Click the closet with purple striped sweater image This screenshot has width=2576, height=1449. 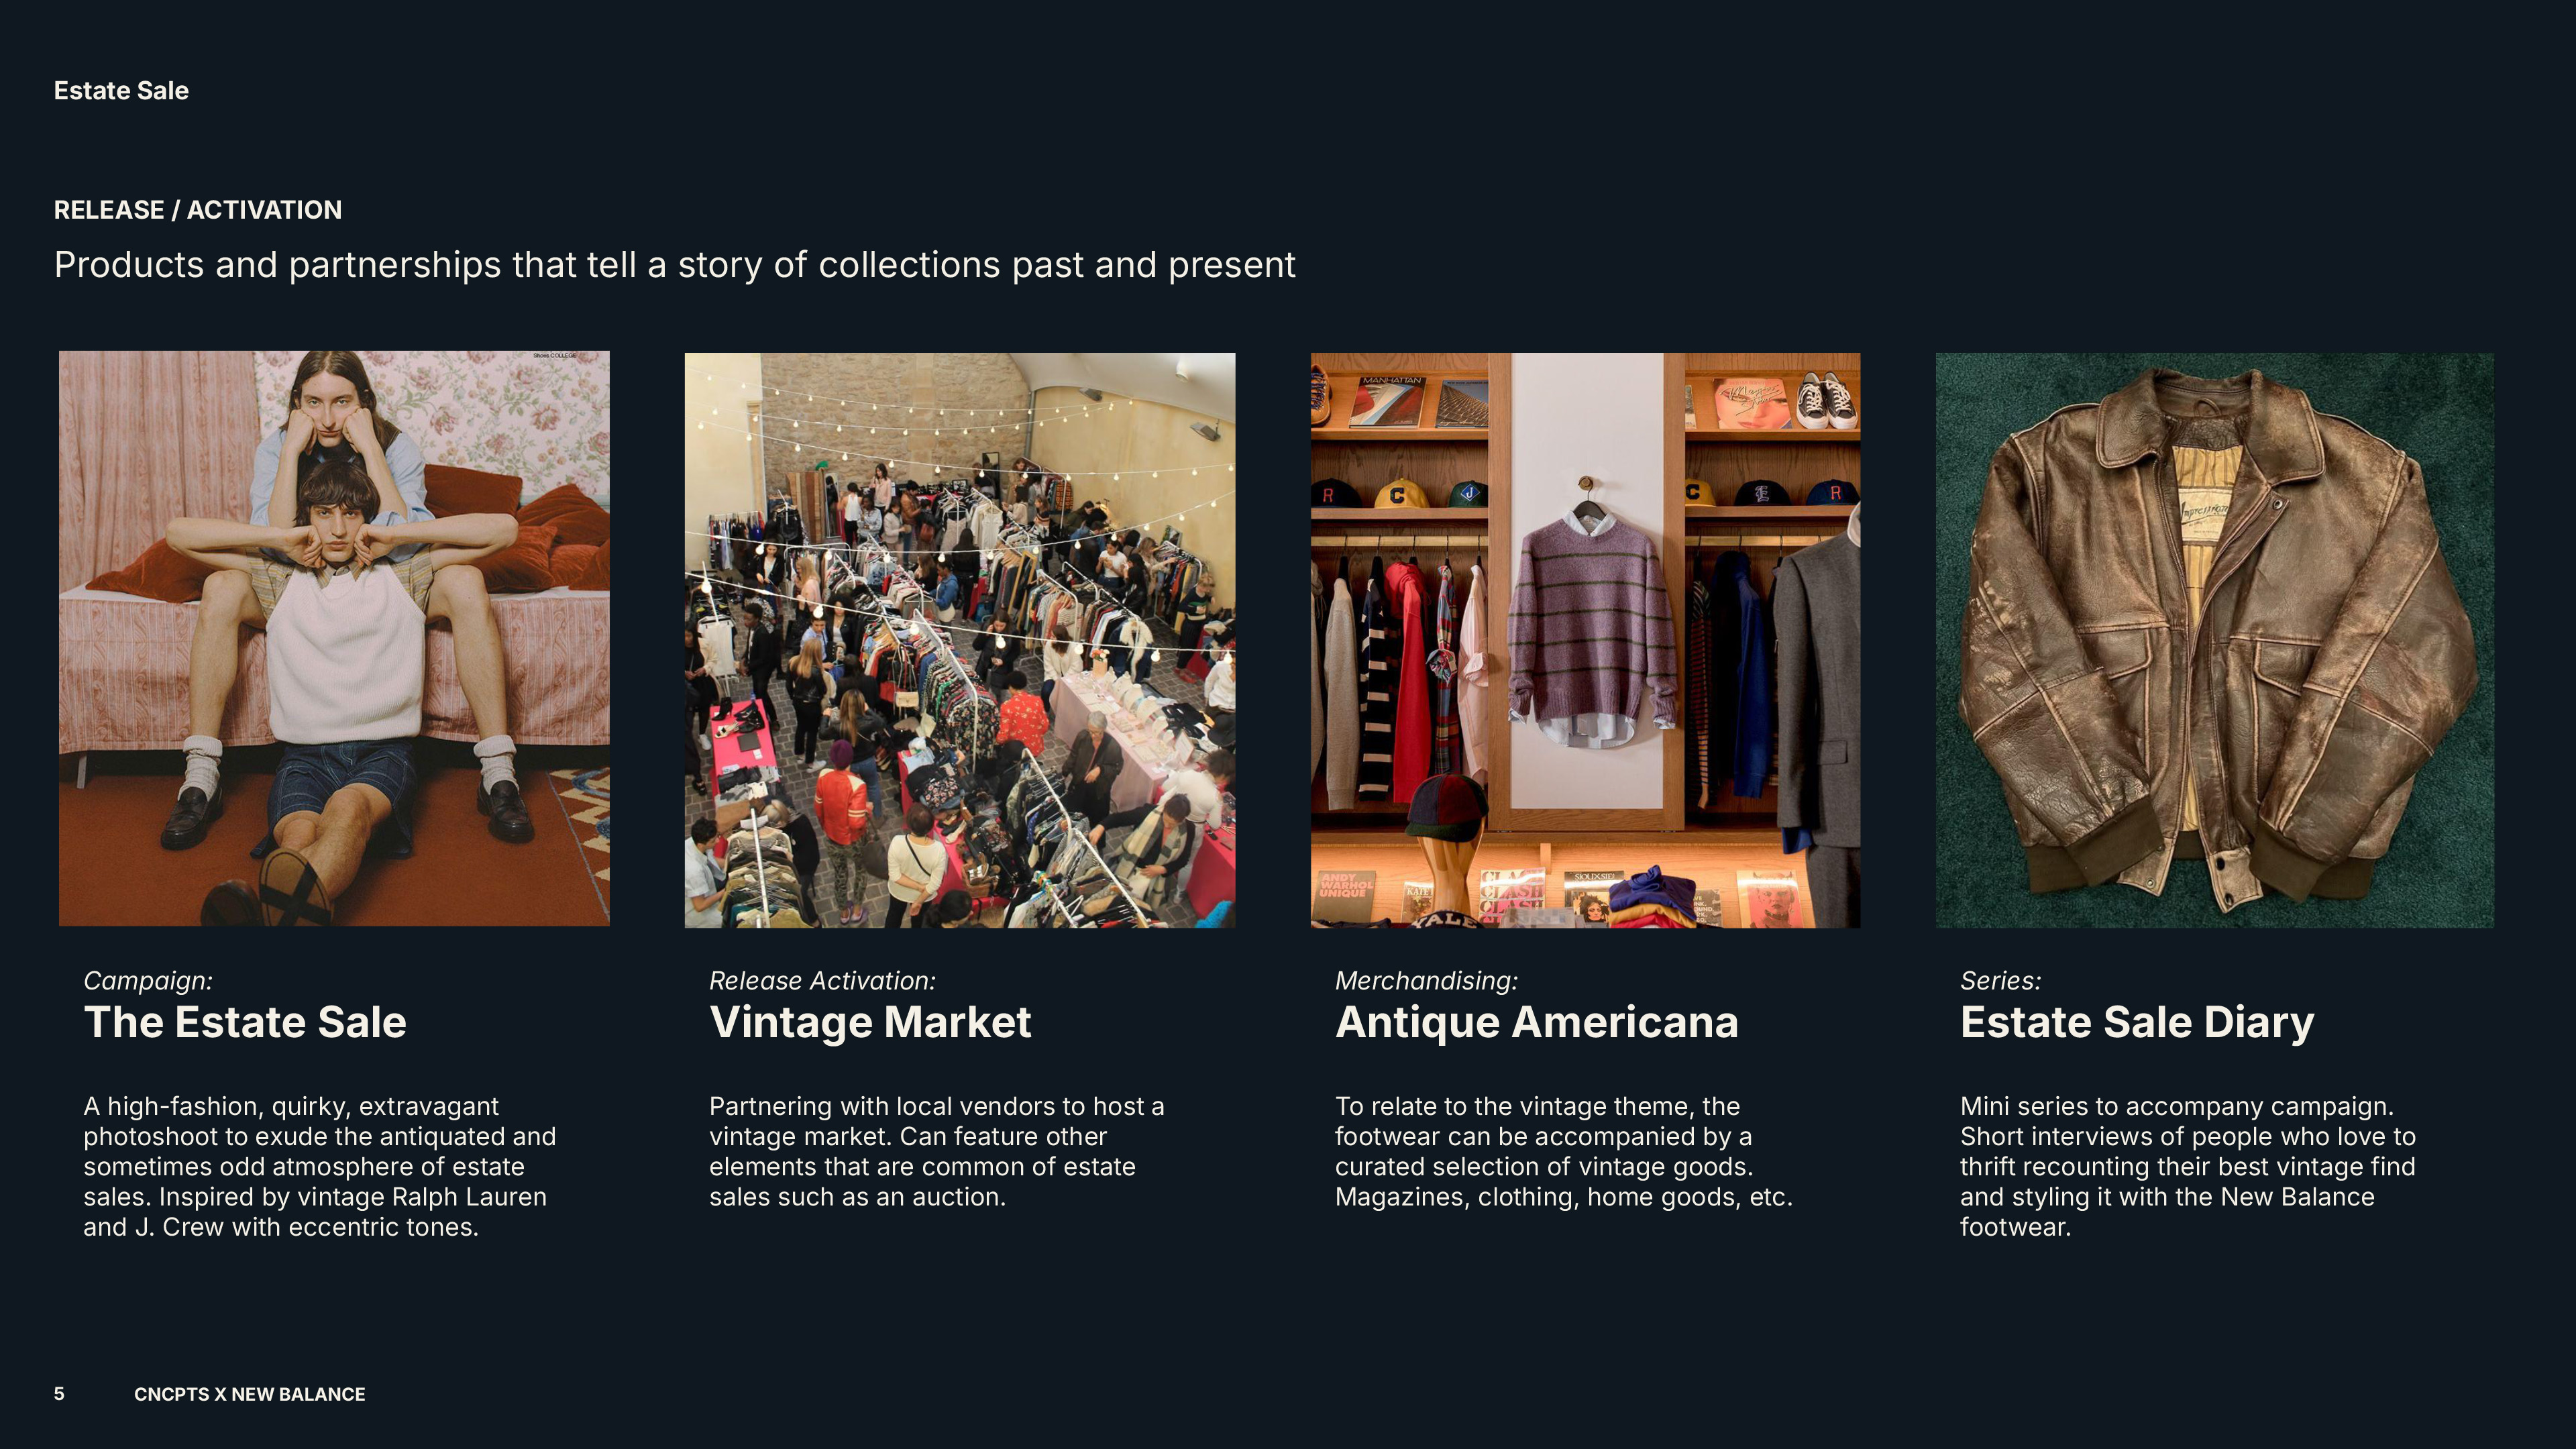(1586, 640)
